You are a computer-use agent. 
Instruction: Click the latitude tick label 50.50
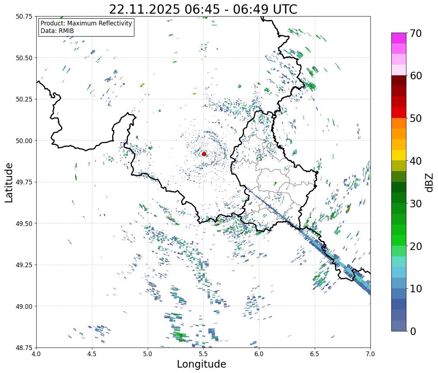coord(24,58)
